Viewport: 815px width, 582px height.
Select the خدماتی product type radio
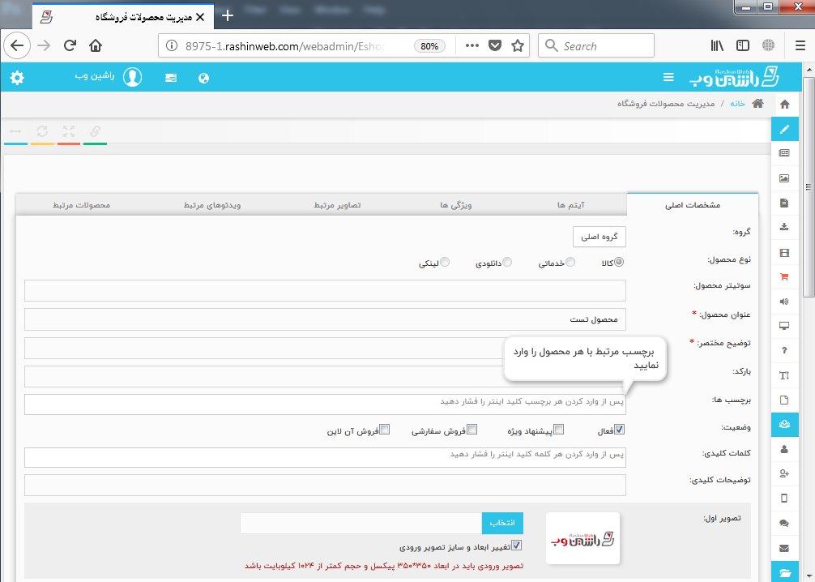pyautogui.click(x=570, y=262)
